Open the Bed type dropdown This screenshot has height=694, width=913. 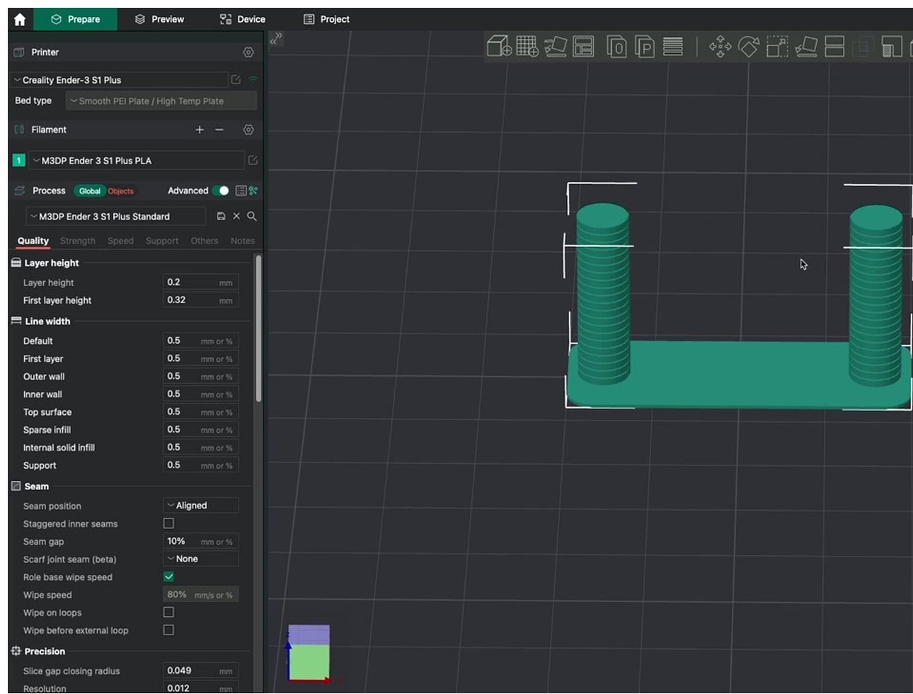click(161, 101)
